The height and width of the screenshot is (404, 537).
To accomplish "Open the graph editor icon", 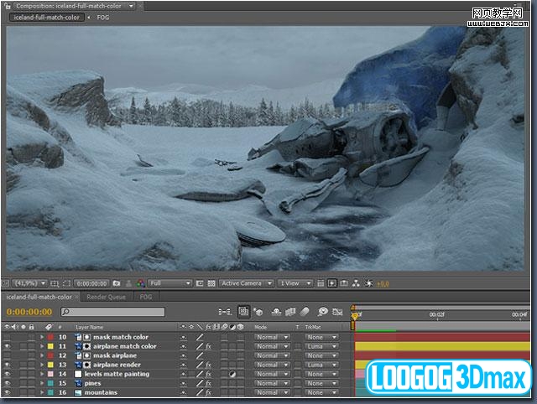I will 337,312.
